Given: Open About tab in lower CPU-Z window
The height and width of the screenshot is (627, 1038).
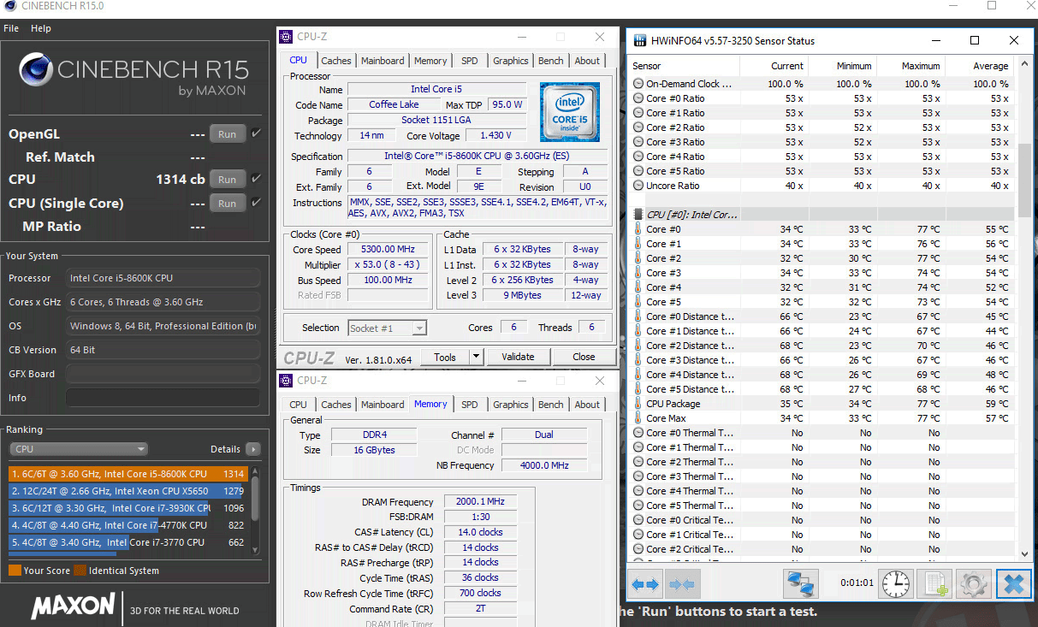Looking at the screenshot, I should [x=587, y=405].
